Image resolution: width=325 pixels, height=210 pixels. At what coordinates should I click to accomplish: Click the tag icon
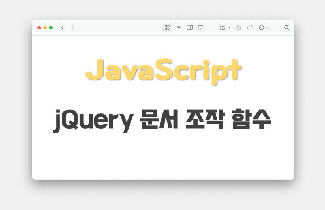[250, 28]
